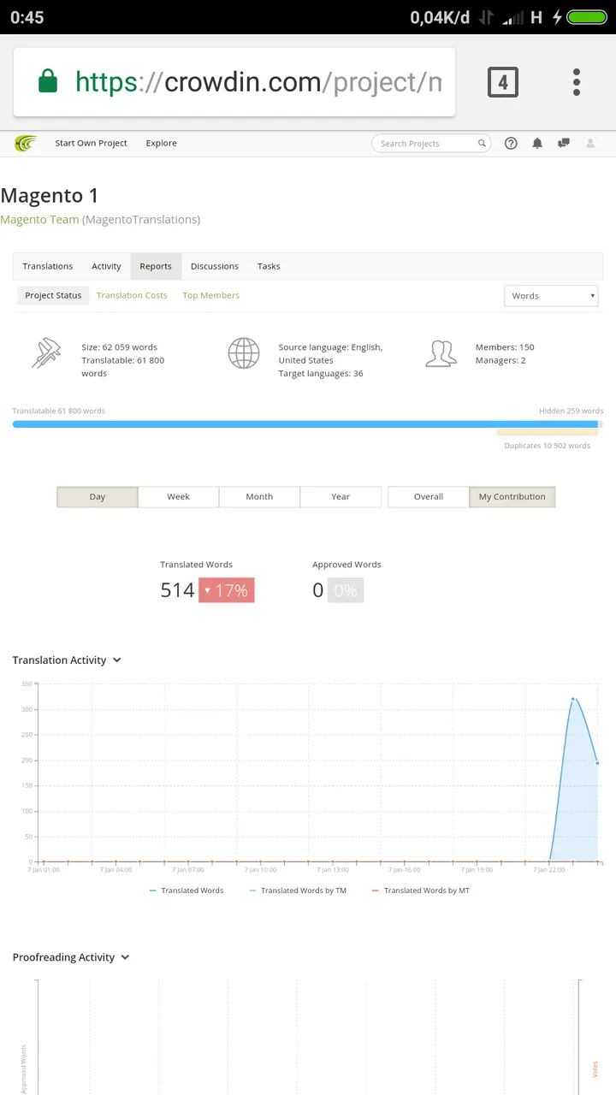Select the Year period toggle
The width and height of the screenshot is (616, 1095).
pyautogui.click(x=341, y=497)
